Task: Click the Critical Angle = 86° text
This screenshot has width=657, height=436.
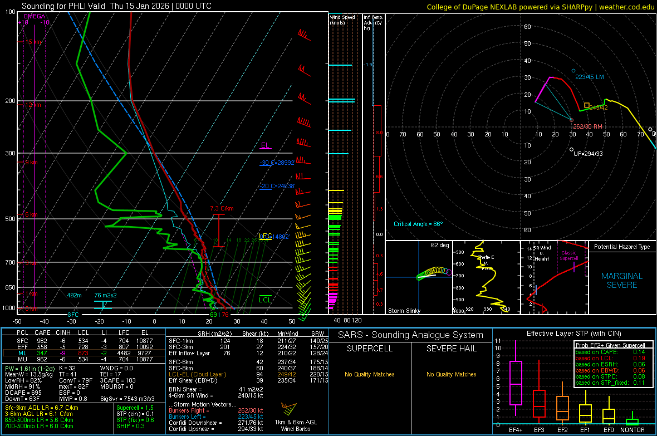Action: coord(418,224)
